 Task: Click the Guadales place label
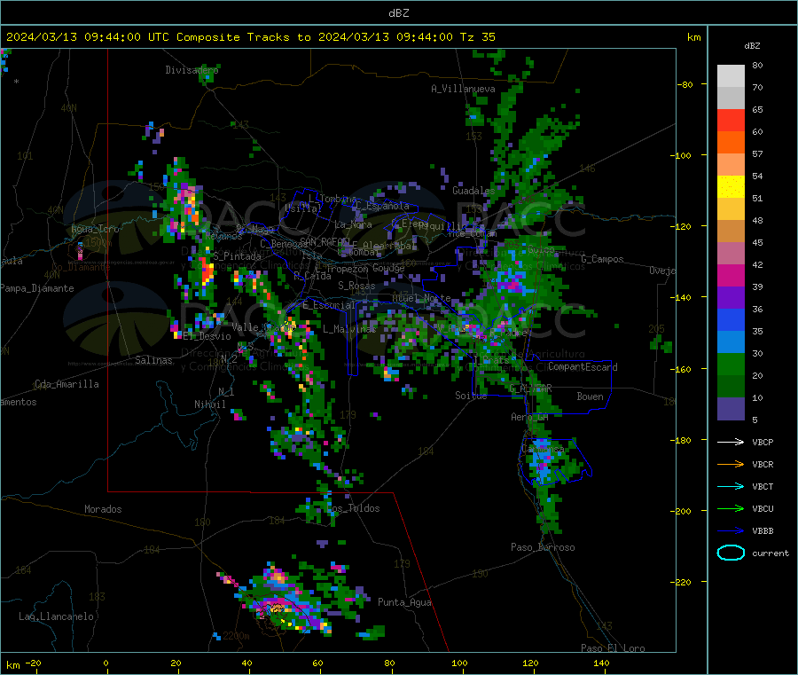[473, 191]
